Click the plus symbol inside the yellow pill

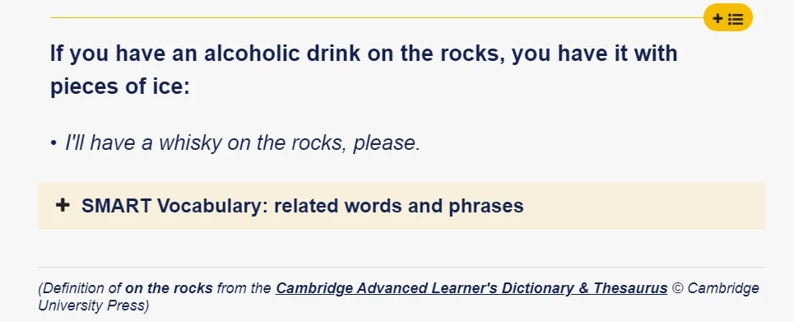pyautogui.click(x=717, y=19)
